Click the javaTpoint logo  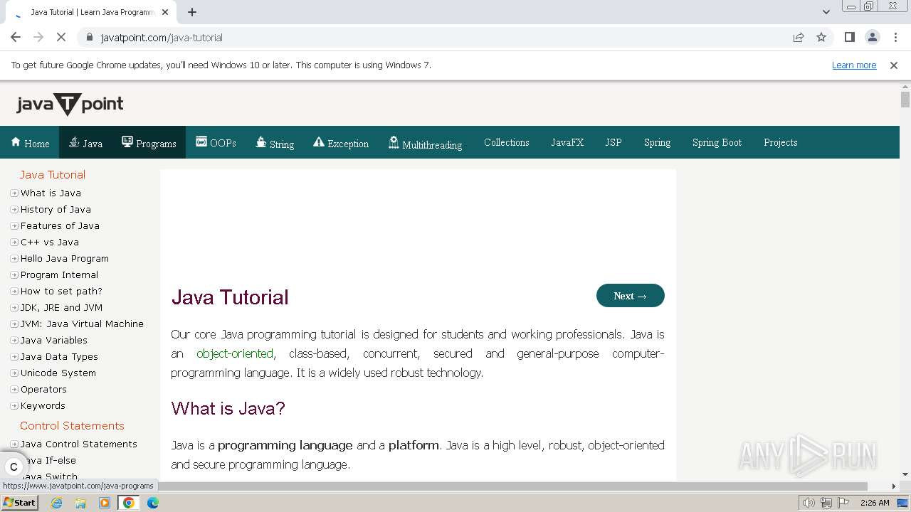pyautogui.click(x=70, y=105)
